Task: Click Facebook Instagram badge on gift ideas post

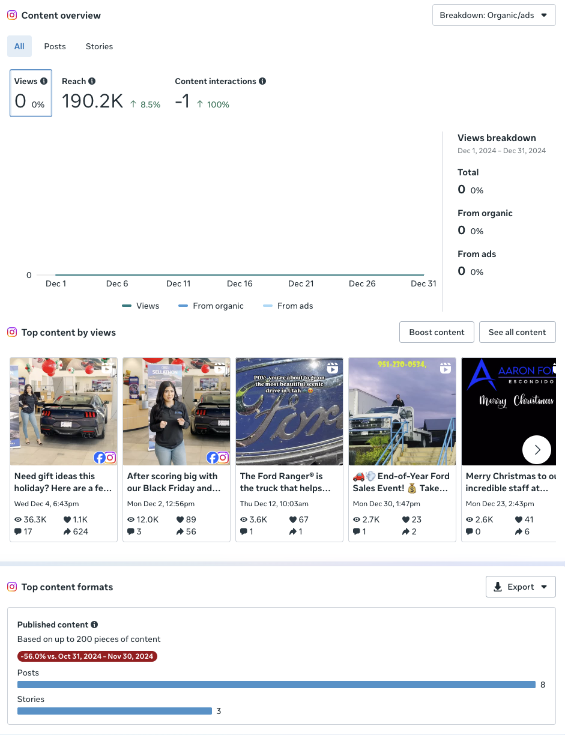Action: click(104, 458)
